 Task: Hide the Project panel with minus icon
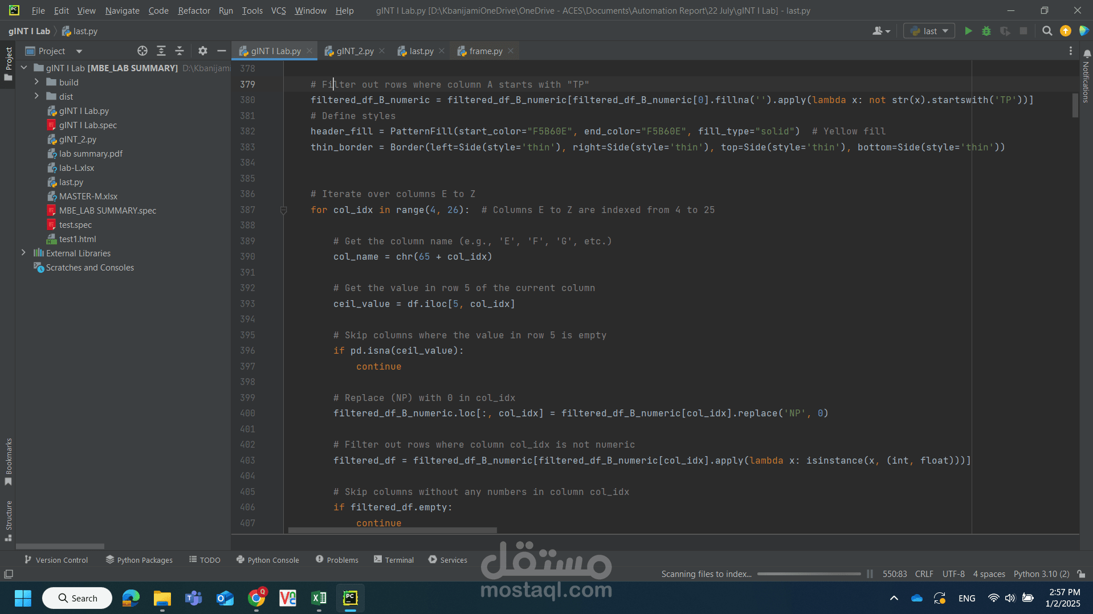pos(222,51)
